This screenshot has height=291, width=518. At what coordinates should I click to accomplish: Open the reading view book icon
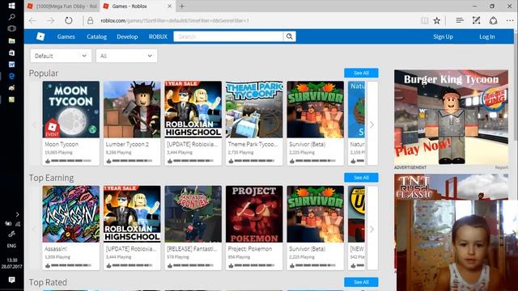click(x=424, y=20)
